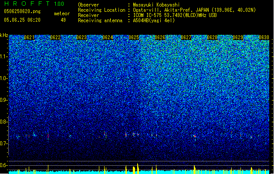Click the kHz axis unit label

[x=4, y=35]
